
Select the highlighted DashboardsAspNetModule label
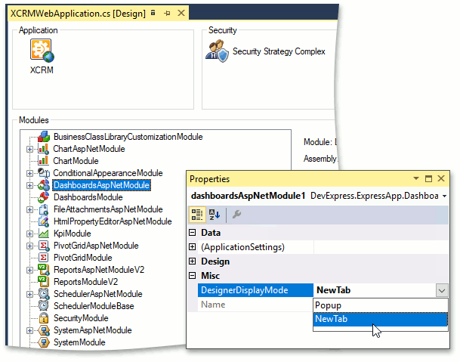(101, 185)
